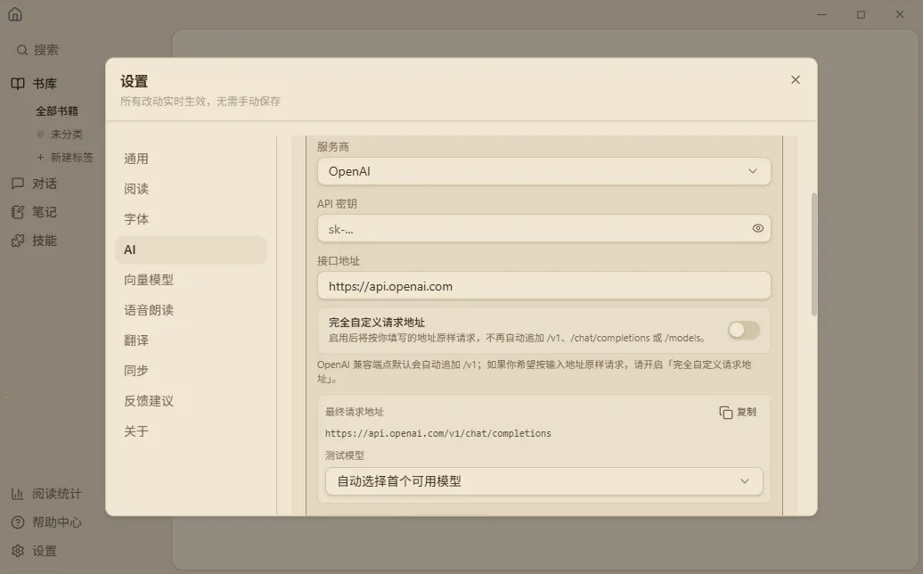Select the 通用 settings tab
The width and height of the screenshot is (923, 574).
tap(191, 159)
